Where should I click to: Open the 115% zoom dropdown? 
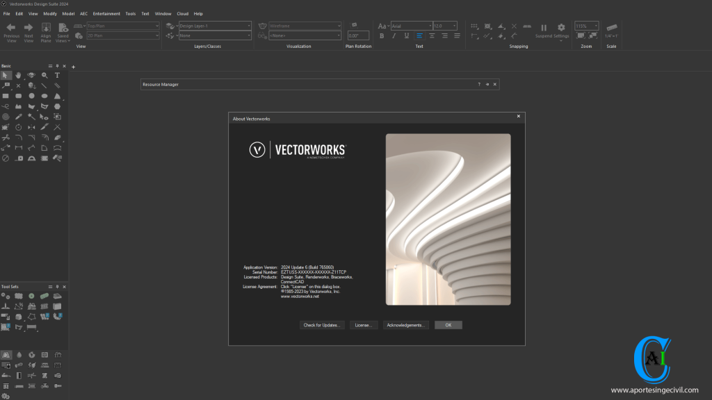click(587, 26)
